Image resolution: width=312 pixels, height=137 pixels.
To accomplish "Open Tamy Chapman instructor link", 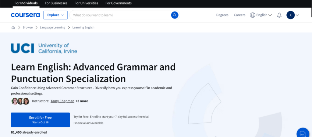I will pyautogui.click(x=62, y=101).
